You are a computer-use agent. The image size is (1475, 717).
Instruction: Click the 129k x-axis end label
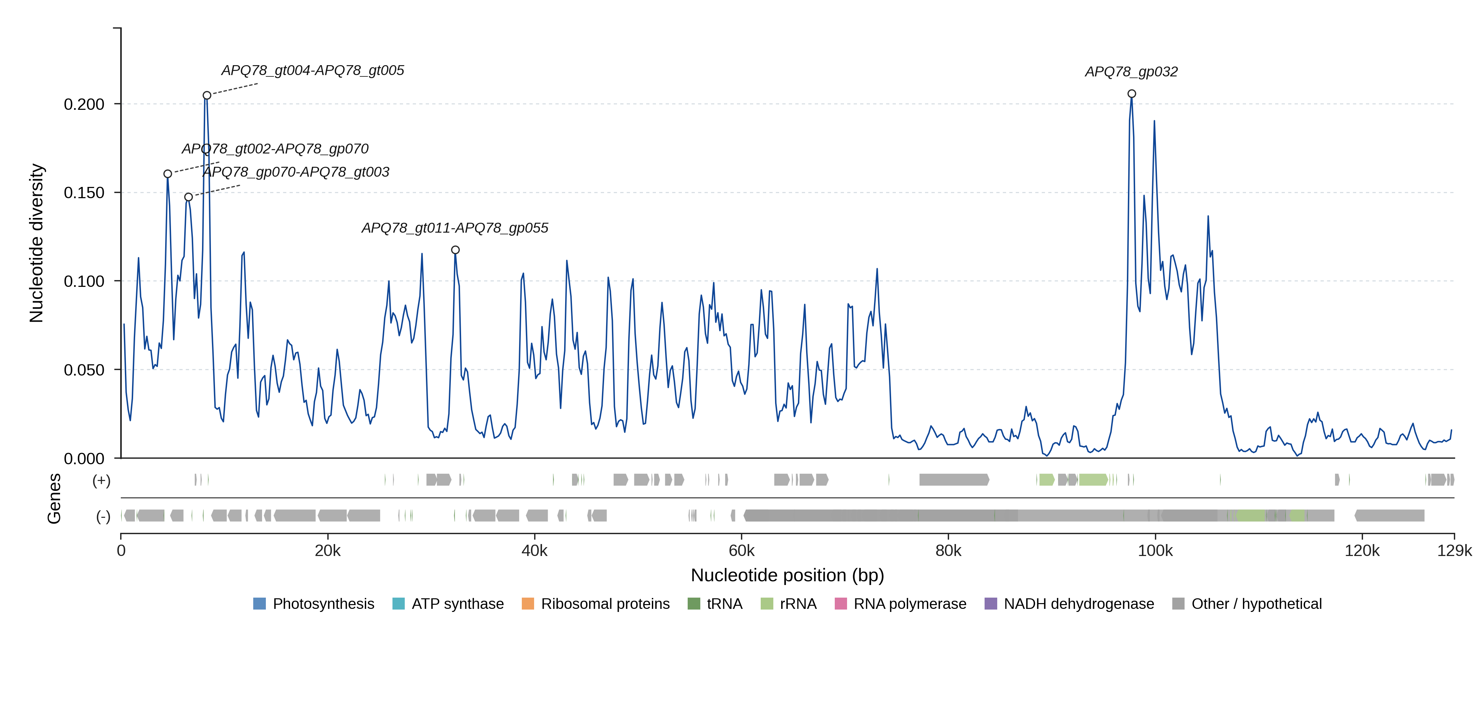coord(1455,551)
